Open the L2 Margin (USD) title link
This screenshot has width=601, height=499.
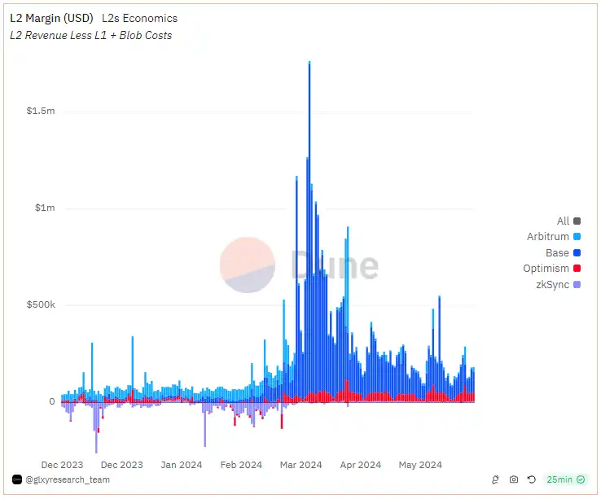(x=50, y=18)
